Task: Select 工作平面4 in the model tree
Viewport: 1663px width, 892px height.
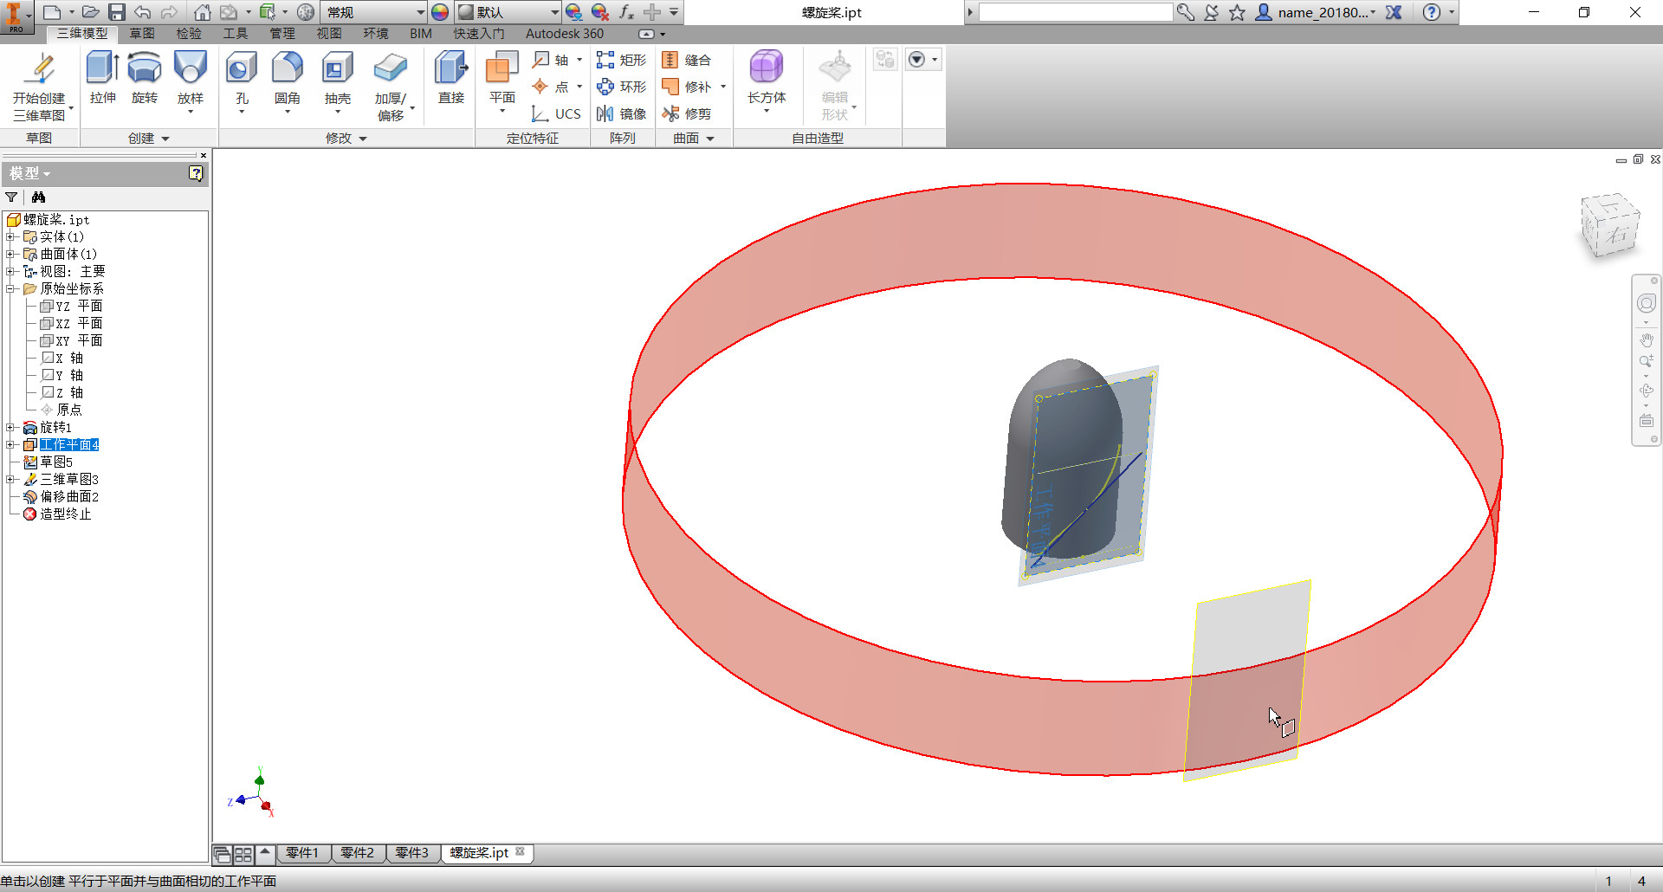Action: [69, 444]
